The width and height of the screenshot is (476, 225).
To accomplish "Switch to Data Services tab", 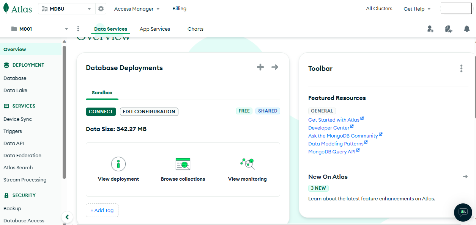I will pyautogui.click(x=111, y=29).
